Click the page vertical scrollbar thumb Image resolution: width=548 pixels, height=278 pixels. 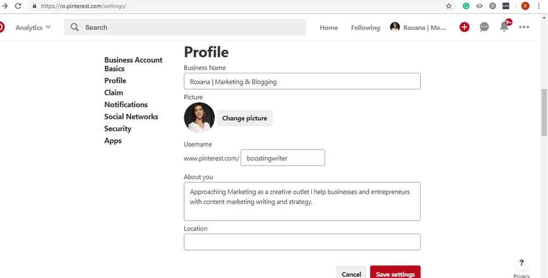[x=544, y=112]
